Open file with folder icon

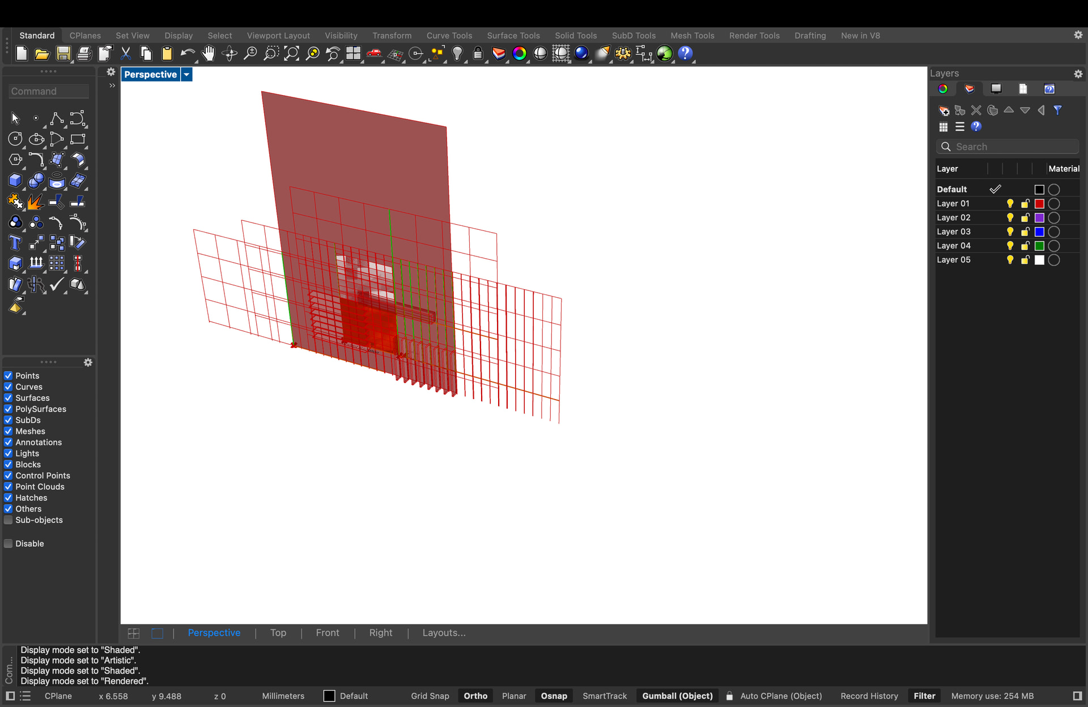[x=42, y=54]
